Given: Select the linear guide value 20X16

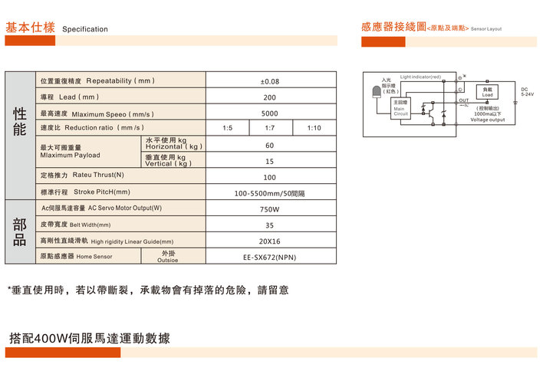Looking at the screenshot, I should tap(269, 241).
